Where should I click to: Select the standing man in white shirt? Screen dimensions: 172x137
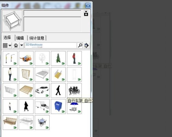(10, 74)
